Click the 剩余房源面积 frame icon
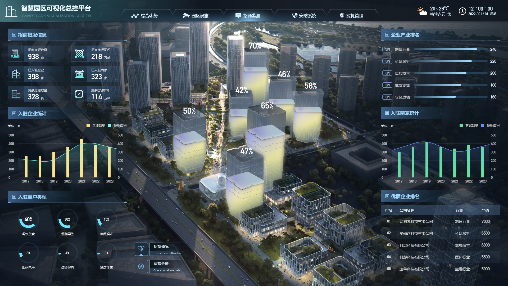This screenshot has width=508, height=286. pyautogui.click(x=79, y=94)
